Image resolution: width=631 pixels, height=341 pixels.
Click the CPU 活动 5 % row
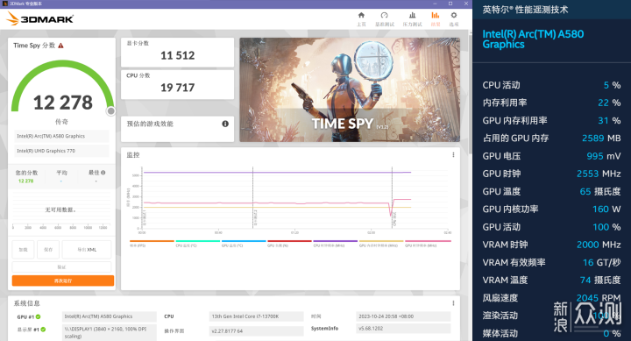click(x=551, y=85)
